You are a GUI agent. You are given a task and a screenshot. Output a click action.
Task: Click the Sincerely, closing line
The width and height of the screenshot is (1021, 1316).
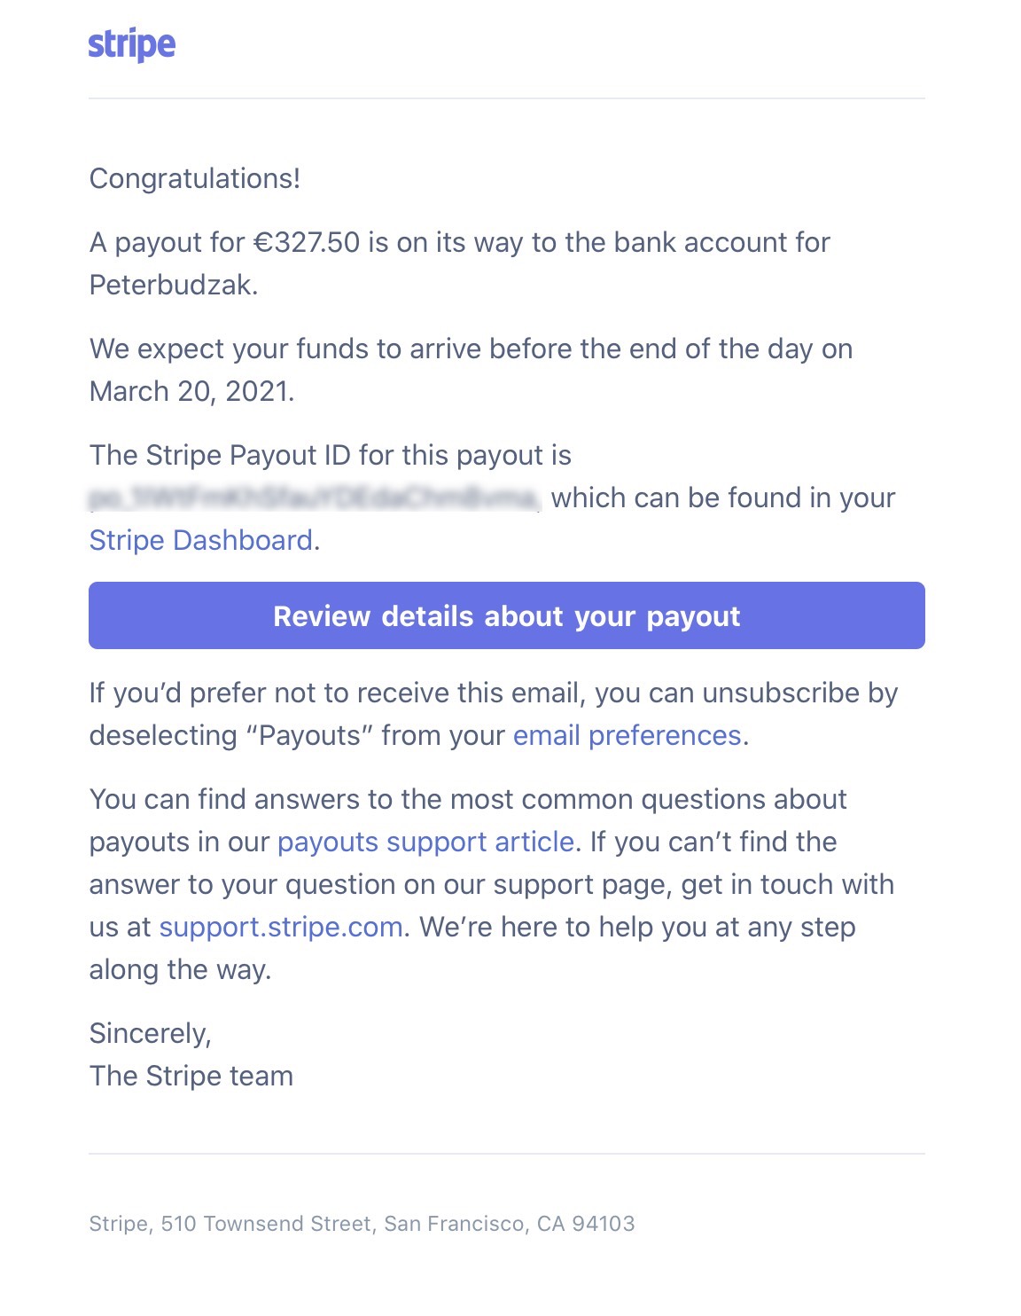coord(151,1033)
